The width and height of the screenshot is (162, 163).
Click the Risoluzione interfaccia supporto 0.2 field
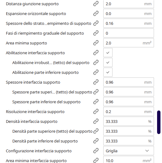coord(128,112)
